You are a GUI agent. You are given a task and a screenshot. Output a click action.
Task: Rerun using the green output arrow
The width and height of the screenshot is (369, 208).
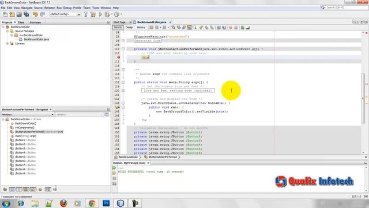pos(114,168)
